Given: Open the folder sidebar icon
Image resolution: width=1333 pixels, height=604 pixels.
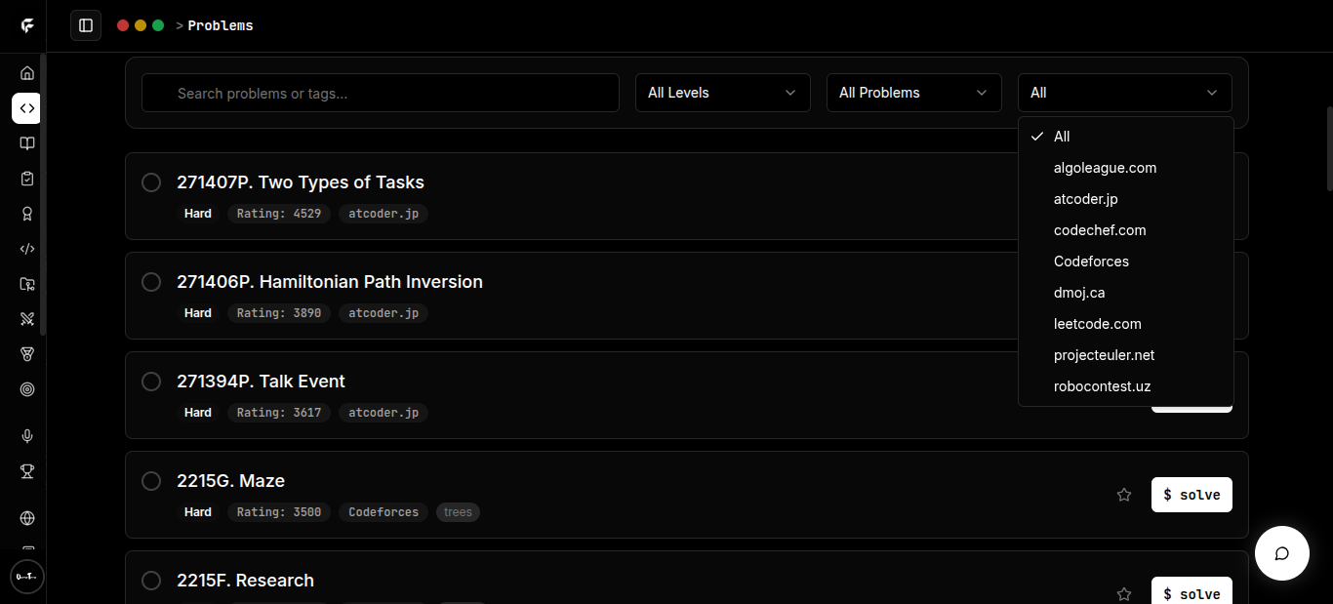Looking at the screenshot, I should [x=27, y=284].
